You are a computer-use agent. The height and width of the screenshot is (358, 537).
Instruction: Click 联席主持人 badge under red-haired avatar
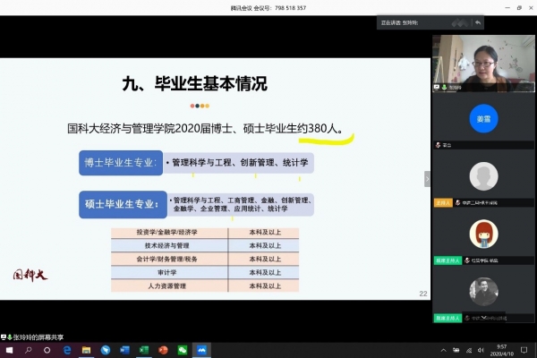(x=447, y=260)
